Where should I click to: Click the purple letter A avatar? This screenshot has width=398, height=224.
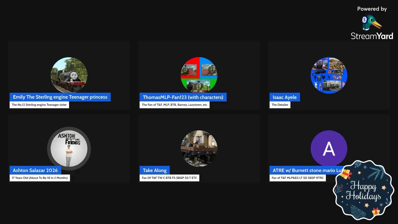[329, 149]
